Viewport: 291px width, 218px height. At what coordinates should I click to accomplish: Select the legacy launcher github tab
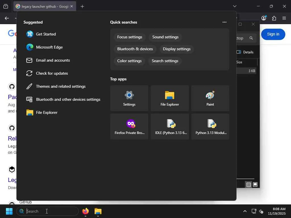[45, 6]
